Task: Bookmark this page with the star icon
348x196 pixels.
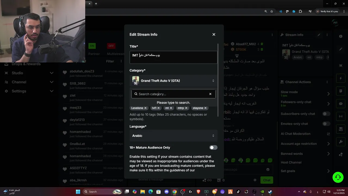Action: 272,11
